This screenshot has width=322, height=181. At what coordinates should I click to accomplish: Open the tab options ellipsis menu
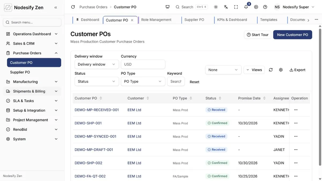316,20
